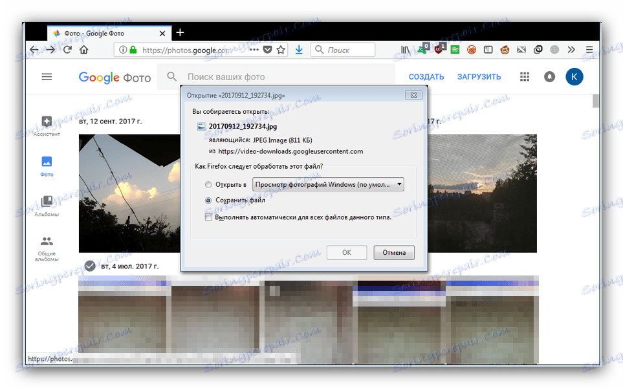Image resolution: width=623 pixels, height=388 pixels.
Task: Select the Фото - Google Фото tab
Action: click(x=109, y=34)
